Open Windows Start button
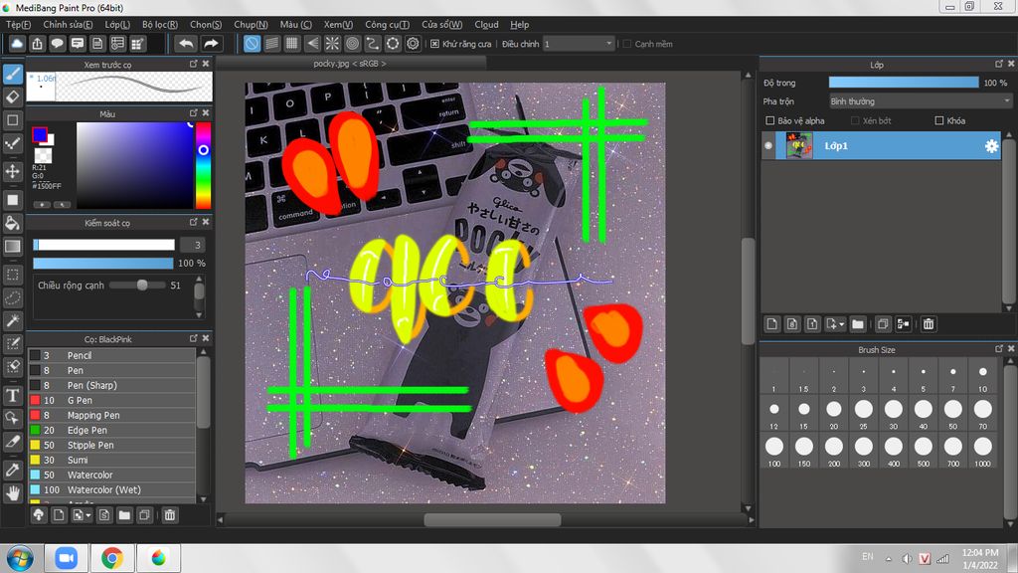The image size is (1018, 573). coord(20,558)
